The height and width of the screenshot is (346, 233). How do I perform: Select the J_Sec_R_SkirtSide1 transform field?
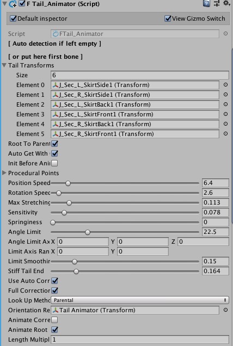(135, 95)
